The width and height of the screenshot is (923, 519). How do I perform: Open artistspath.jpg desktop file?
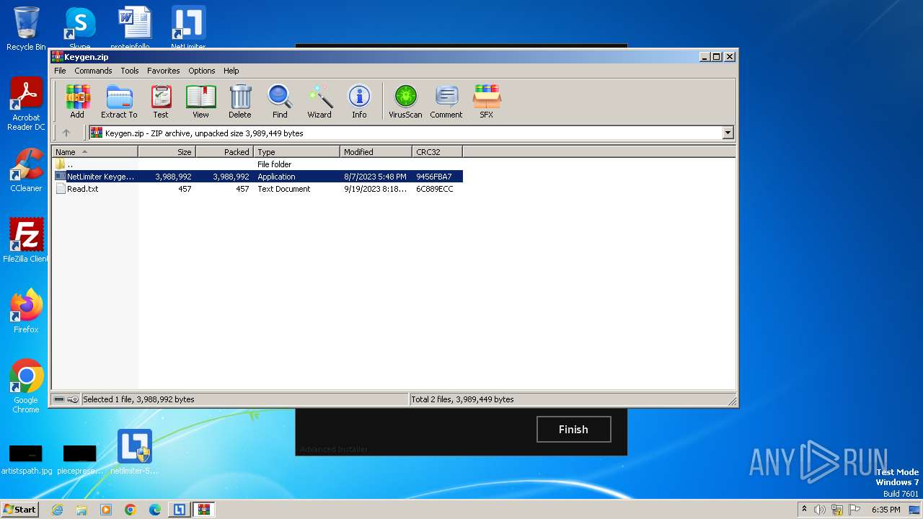coord(26,460)
